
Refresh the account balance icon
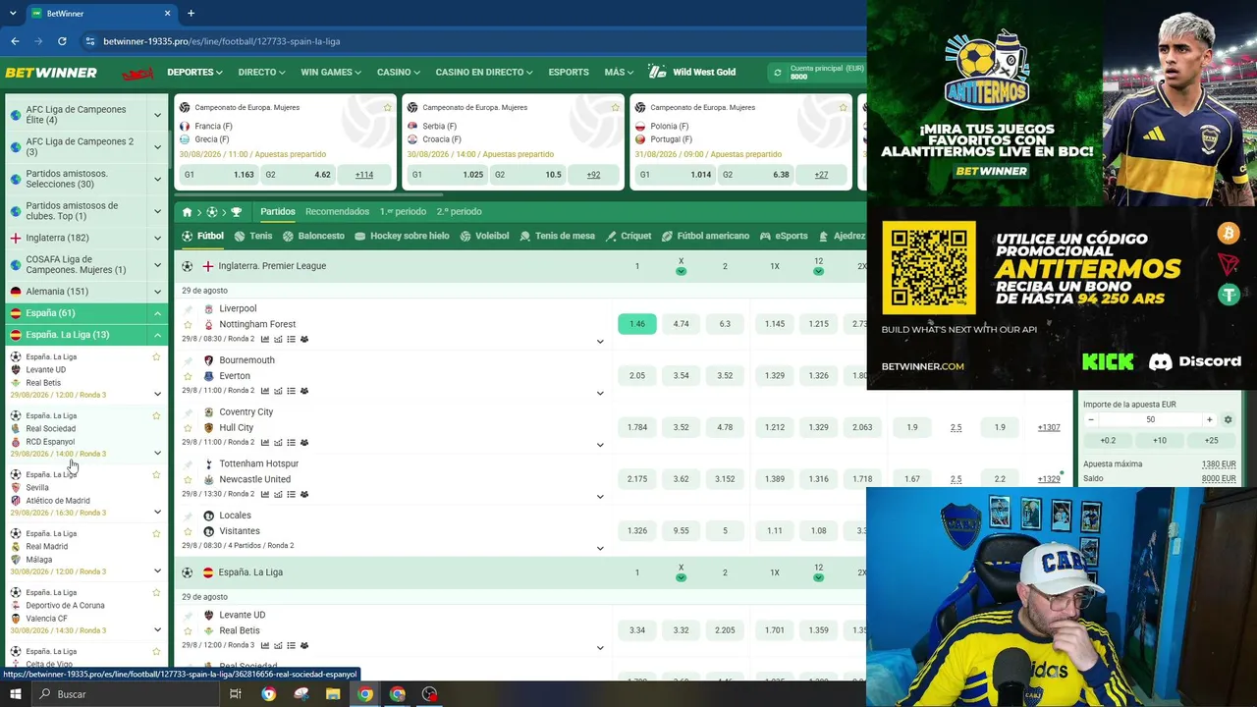tap(778, 73)
